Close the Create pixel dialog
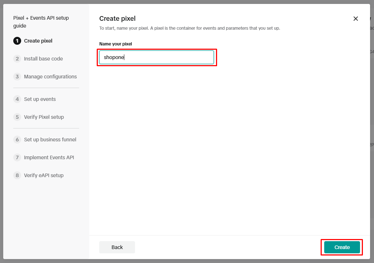Viewport: 374px width, 263px height. coord(355,19)
